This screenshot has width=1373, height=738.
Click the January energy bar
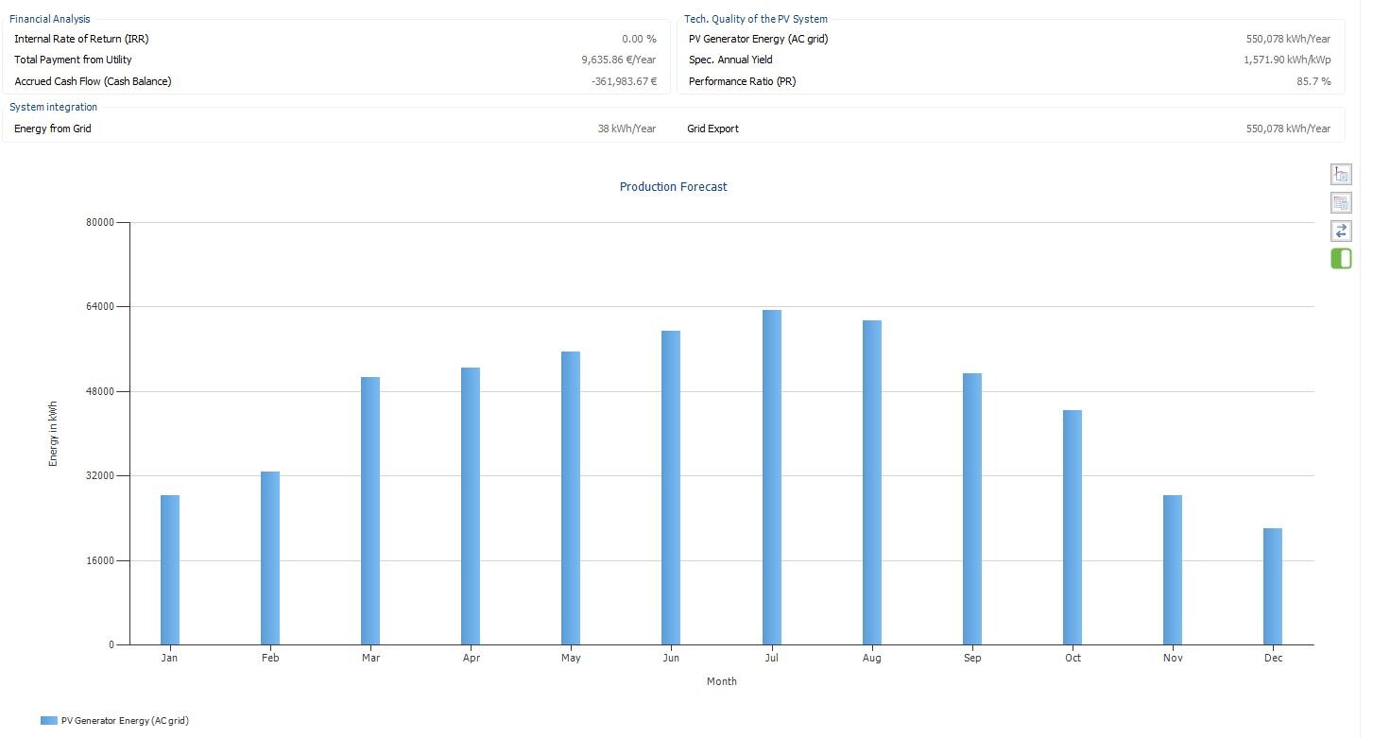tap(170, 570)
